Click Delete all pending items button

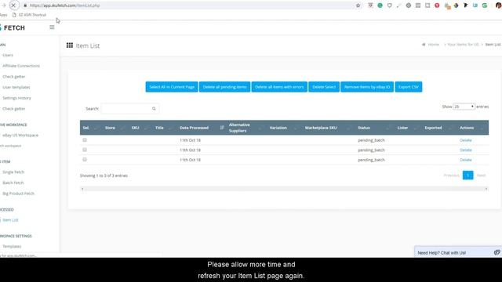click(224, 87)
